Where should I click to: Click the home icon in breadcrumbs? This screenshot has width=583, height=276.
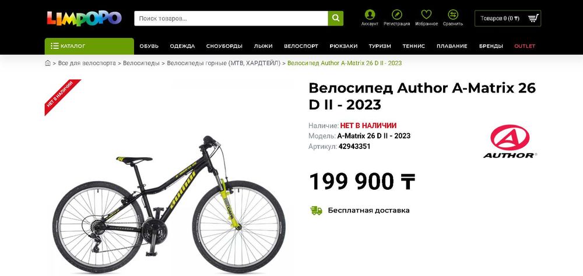click(x=48, y=63)
